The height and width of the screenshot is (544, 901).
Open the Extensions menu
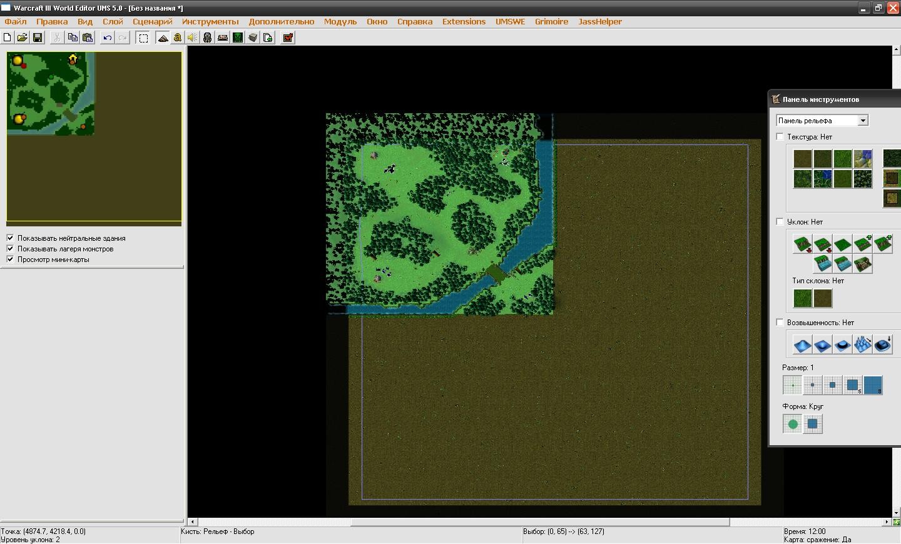(x=464, y=21)
